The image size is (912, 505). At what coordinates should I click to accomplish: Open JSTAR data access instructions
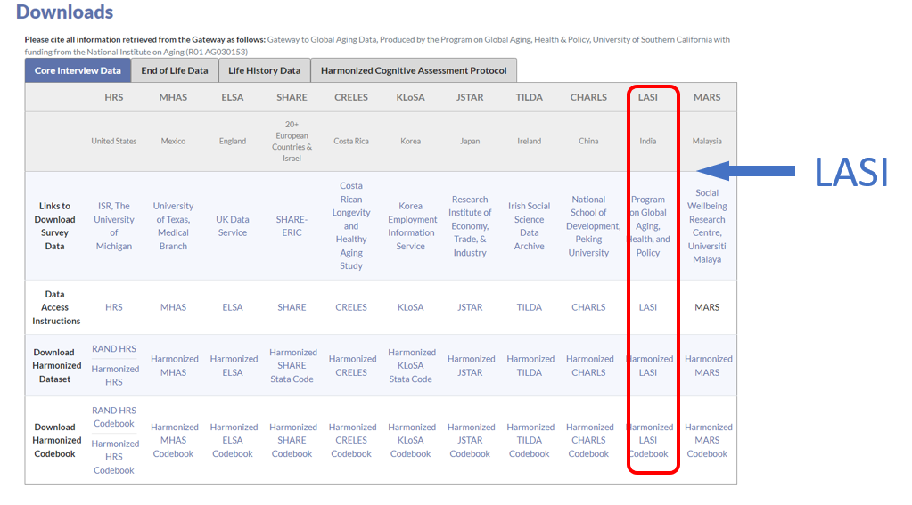coord(470,307)
